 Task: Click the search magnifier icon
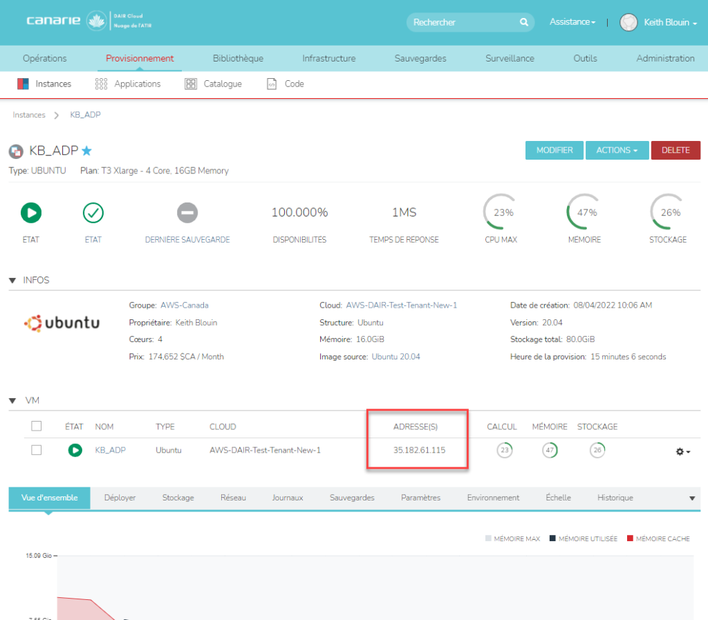523,22
